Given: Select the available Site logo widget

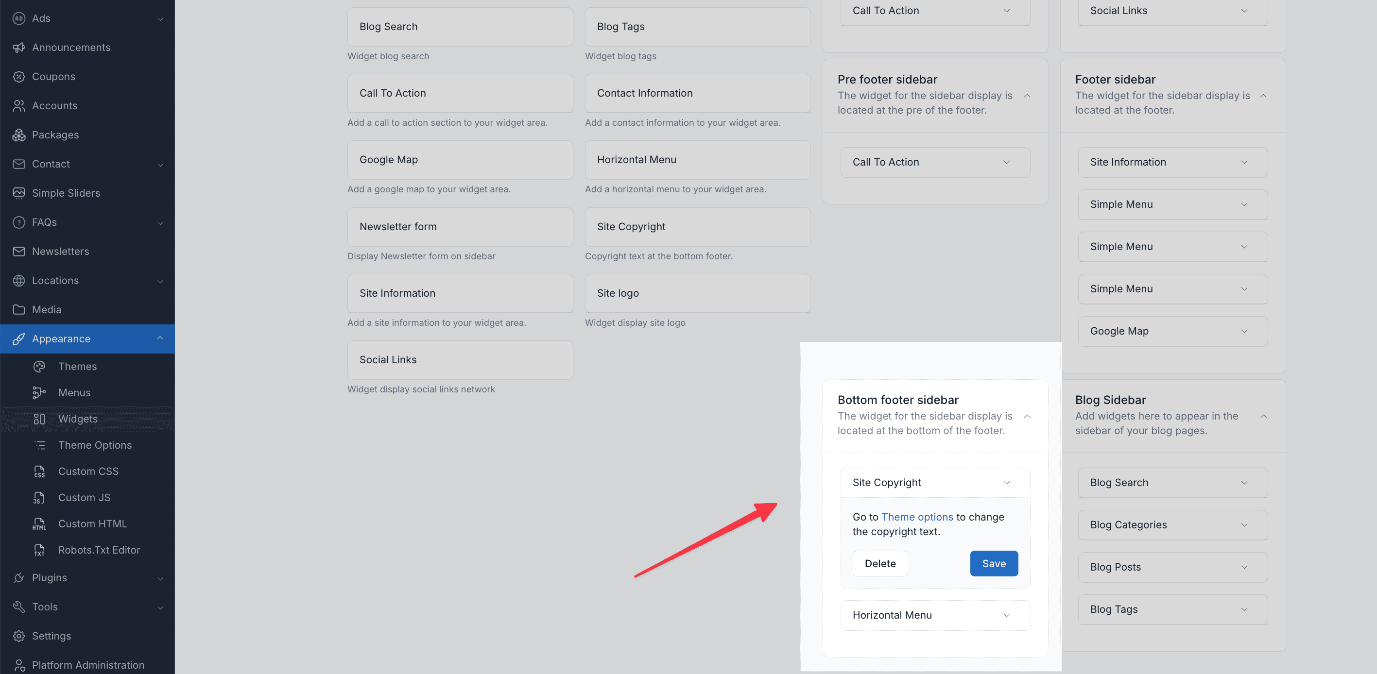Looking at the screenshot, I should pyautogui.click(x=697, y=293).
